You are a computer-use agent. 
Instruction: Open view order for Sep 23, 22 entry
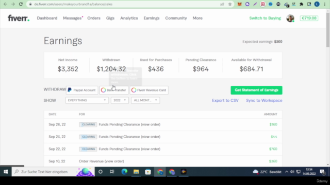(151, 137)
